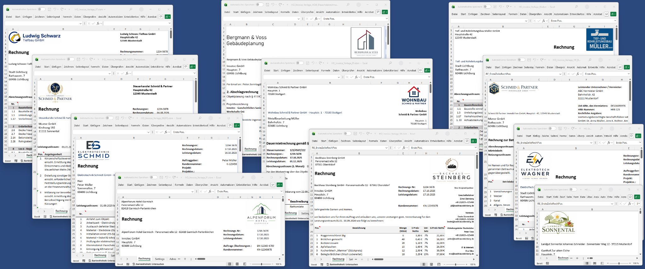Open comments icon in Backhaus Steinberg window

pyautogui.click(x=467, y=141)
